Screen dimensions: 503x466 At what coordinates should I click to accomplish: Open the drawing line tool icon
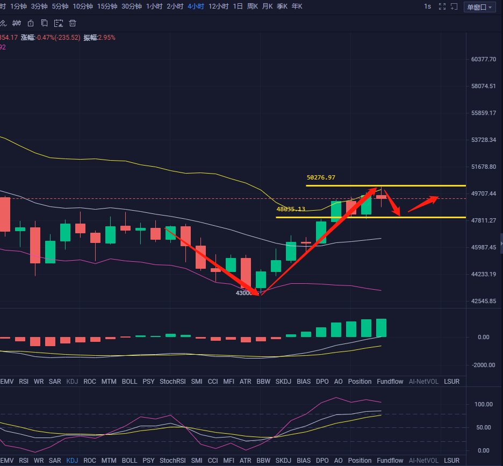point(3,23)
